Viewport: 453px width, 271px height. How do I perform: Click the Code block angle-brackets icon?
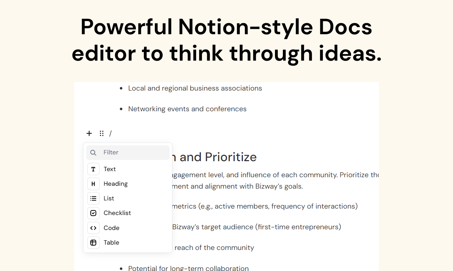[93, 228]
